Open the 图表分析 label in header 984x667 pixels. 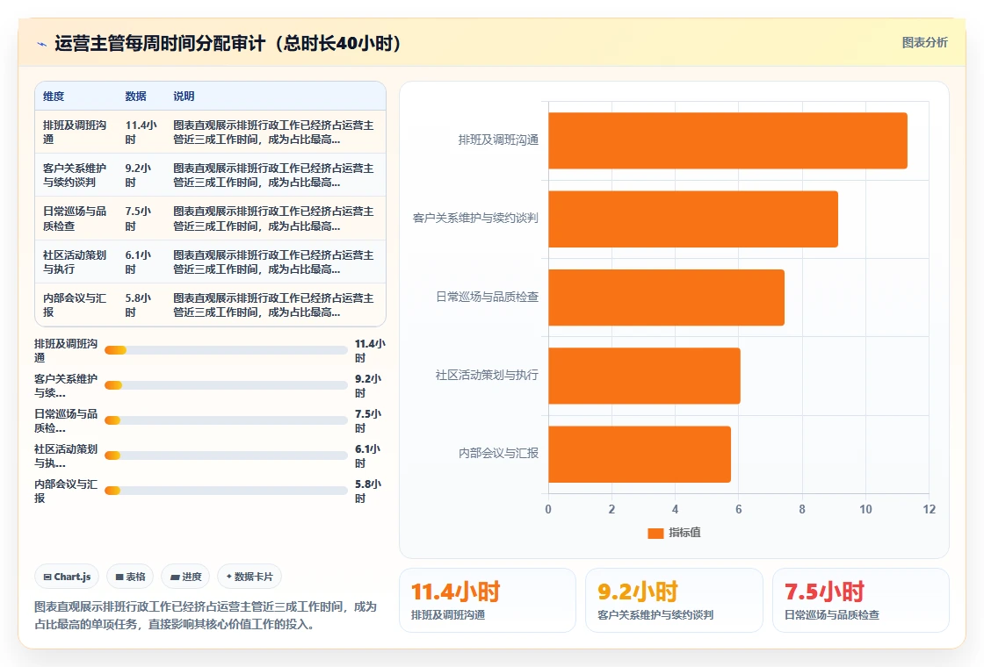click(924, 43)
